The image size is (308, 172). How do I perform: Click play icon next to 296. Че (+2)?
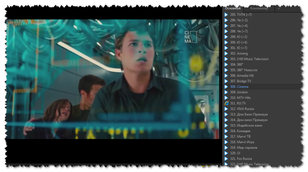tap(226, 20)
